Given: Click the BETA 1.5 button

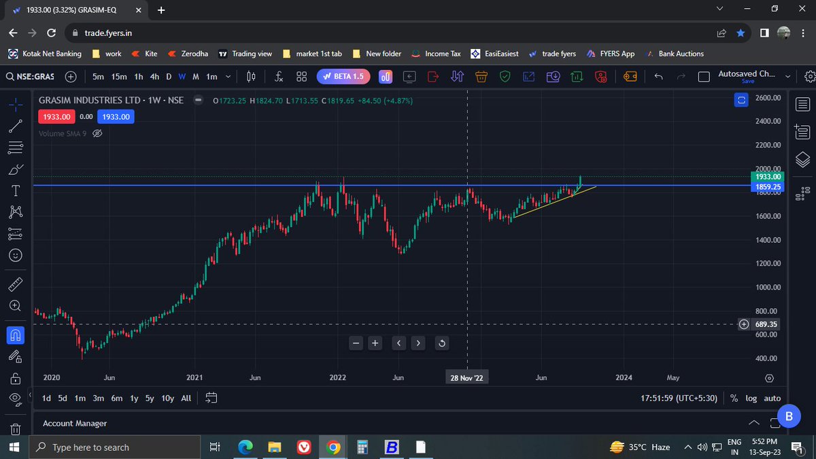Looking at the screenshot, I should [343, 77].
